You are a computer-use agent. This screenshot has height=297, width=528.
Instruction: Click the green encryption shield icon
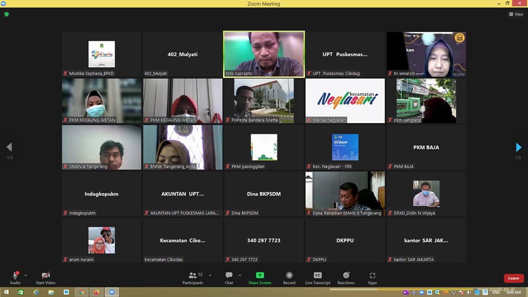[6, 15]
